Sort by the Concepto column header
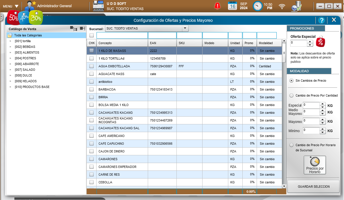The height and width of the screenshot is (200, 344). coord(122,43)
